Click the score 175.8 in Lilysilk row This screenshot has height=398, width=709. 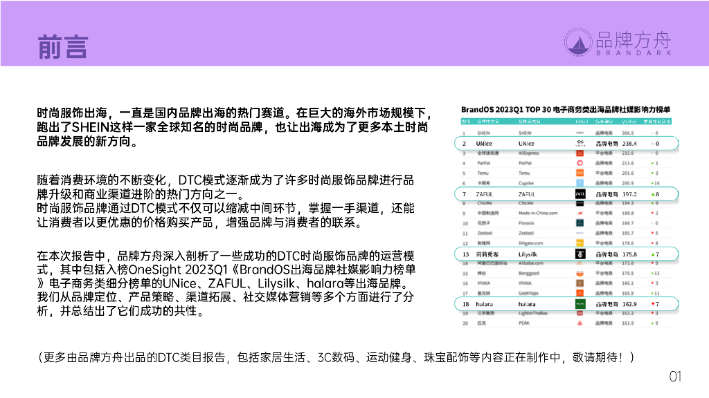coord(629,254)
